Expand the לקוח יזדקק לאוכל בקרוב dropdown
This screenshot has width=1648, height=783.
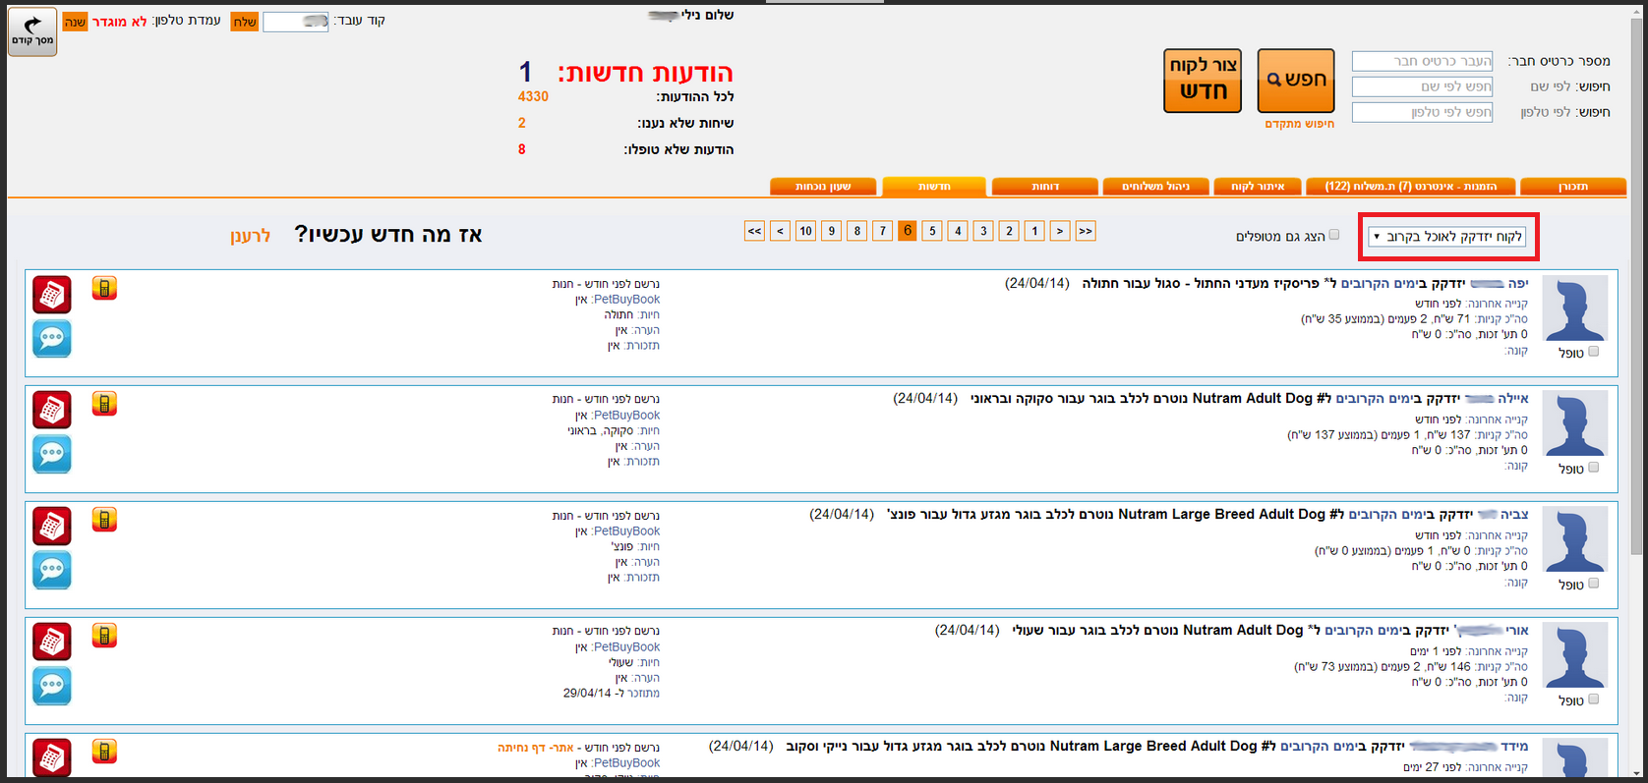1447,237
